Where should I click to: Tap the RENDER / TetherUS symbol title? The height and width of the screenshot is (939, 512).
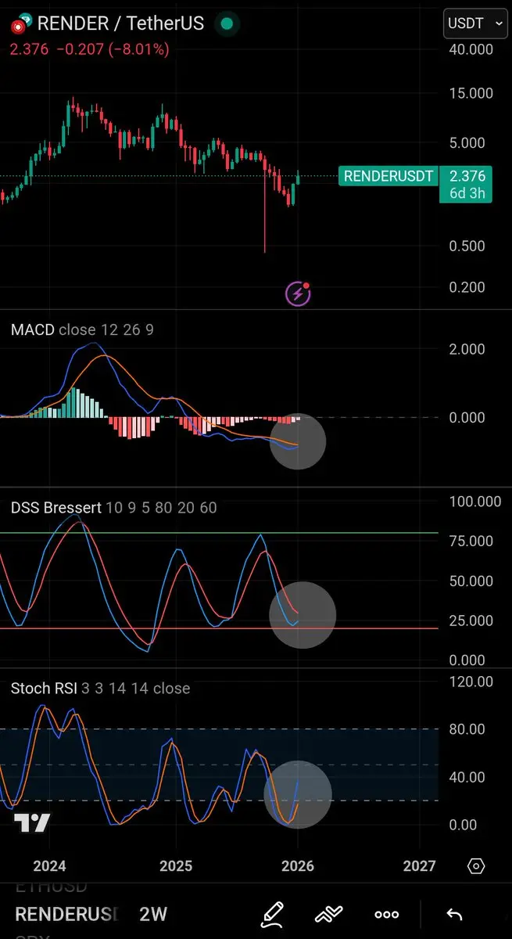pos(120,23)
